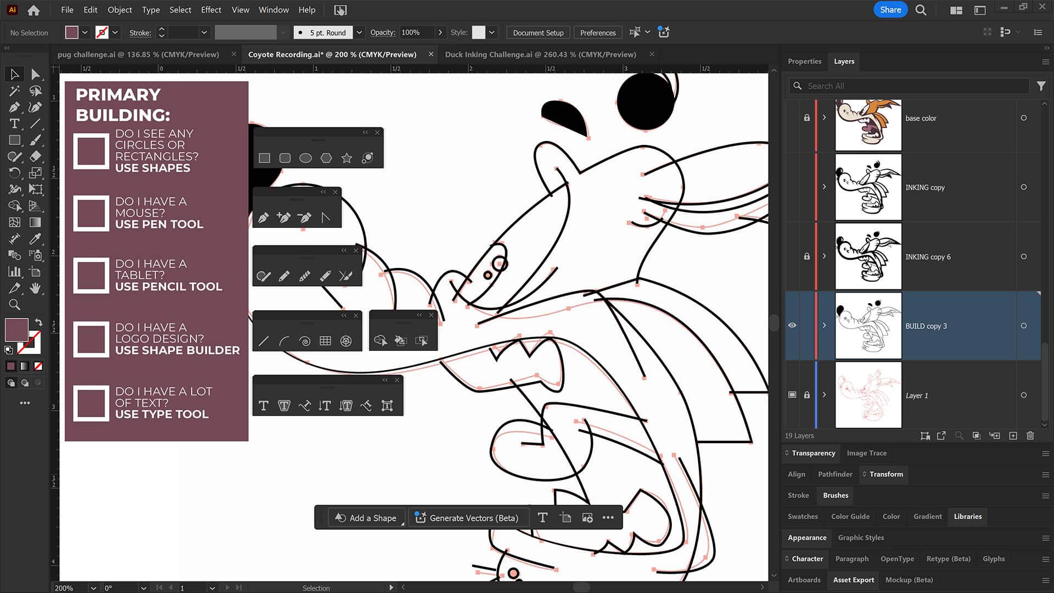Select the Selection tool arrow
Screen dimensions: 1054x593
pos(14,74)
